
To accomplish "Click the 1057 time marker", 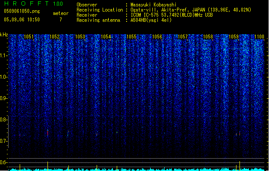I will coord(183,37).
